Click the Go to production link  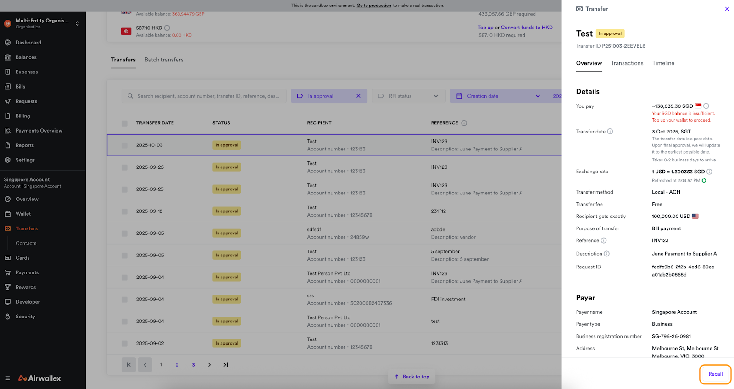point(374,6)
